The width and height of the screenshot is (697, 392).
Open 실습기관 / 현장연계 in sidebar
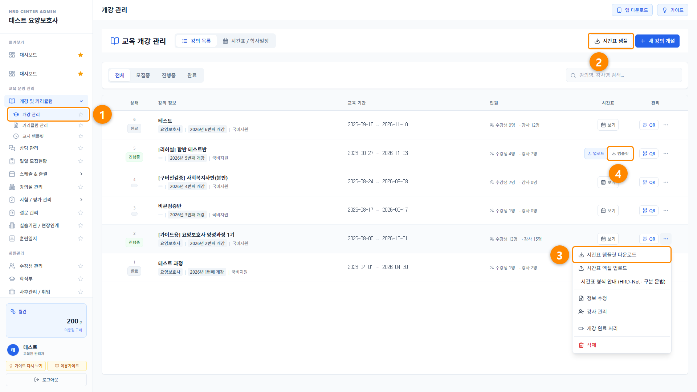tap(39, 225)
